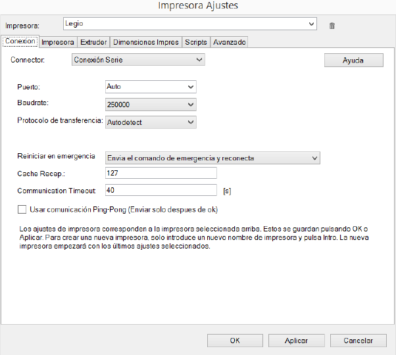This screenshot has width=396, height=355.
Task: Open the Avanzado tab
Action: 229,42
